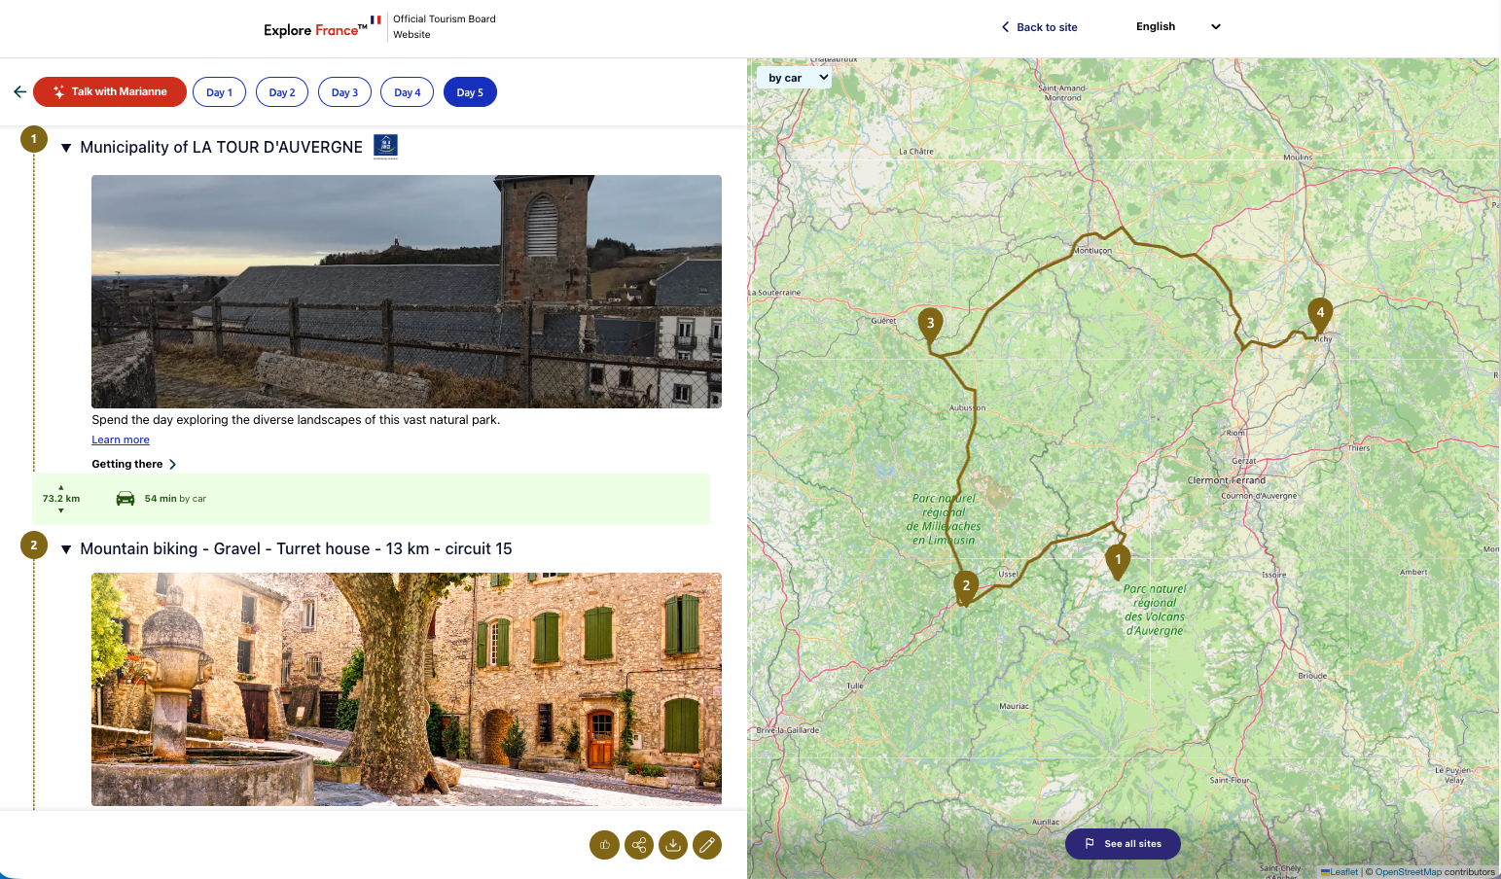Click step number 2 badge in the itinerary list
Viewport: 1501px width, 879px height.
[x=34, y=545]
